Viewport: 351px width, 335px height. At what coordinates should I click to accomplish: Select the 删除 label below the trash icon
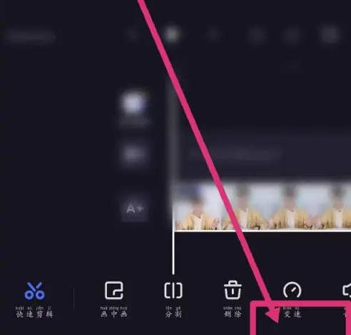tap(233, 314)
